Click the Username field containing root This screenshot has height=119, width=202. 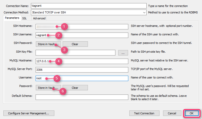[x=82, y=78]
